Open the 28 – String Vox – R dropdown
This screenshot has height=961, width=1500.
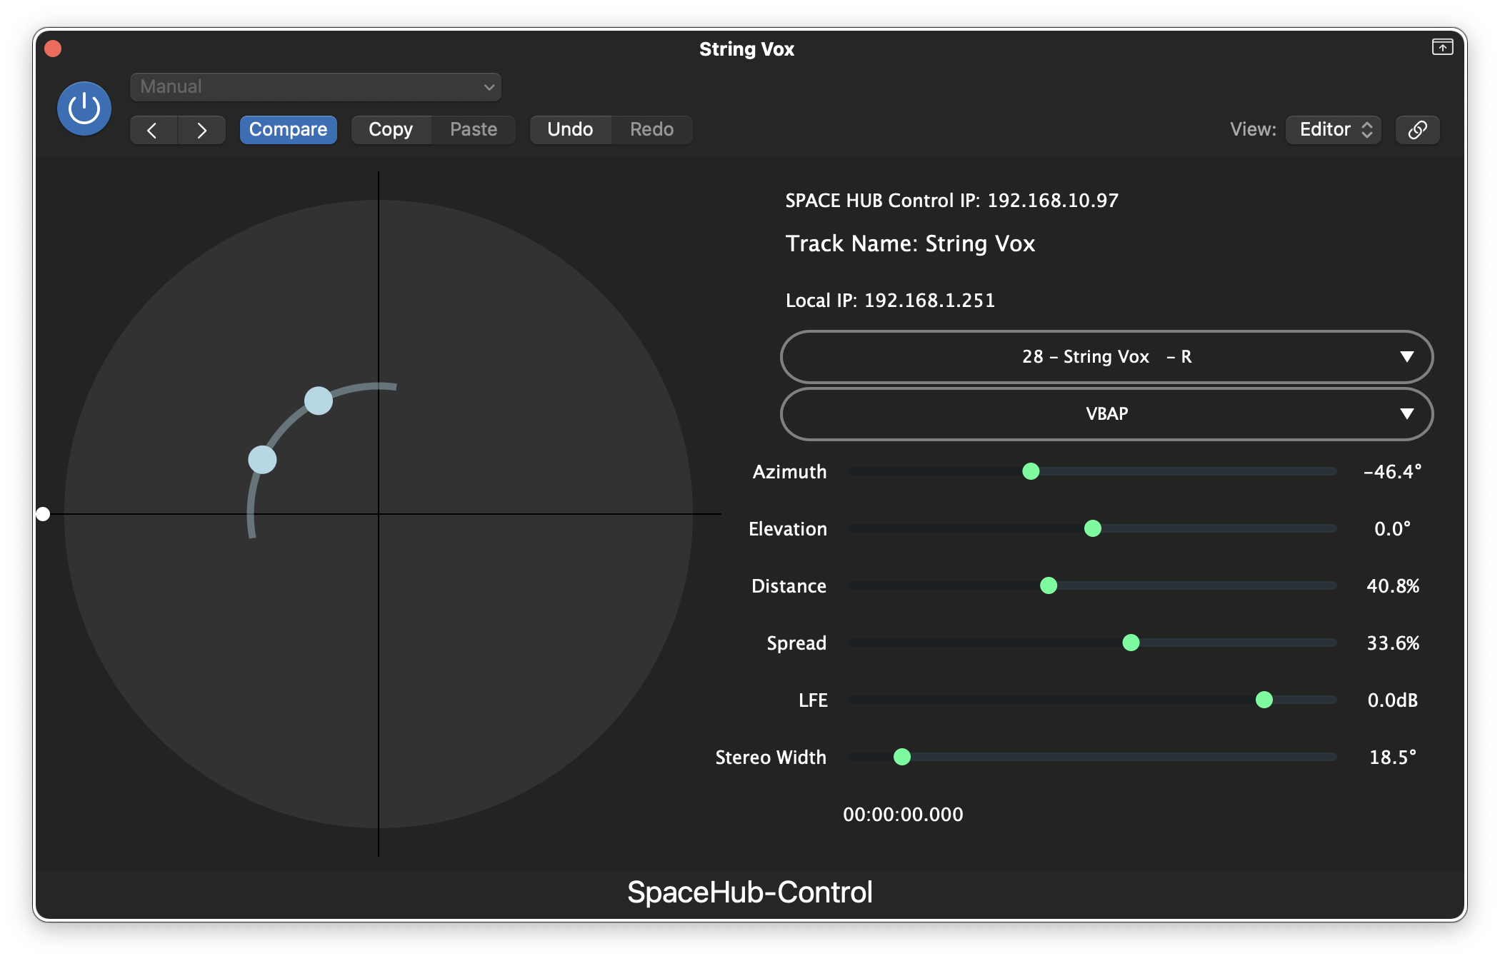pos(1106,356)
